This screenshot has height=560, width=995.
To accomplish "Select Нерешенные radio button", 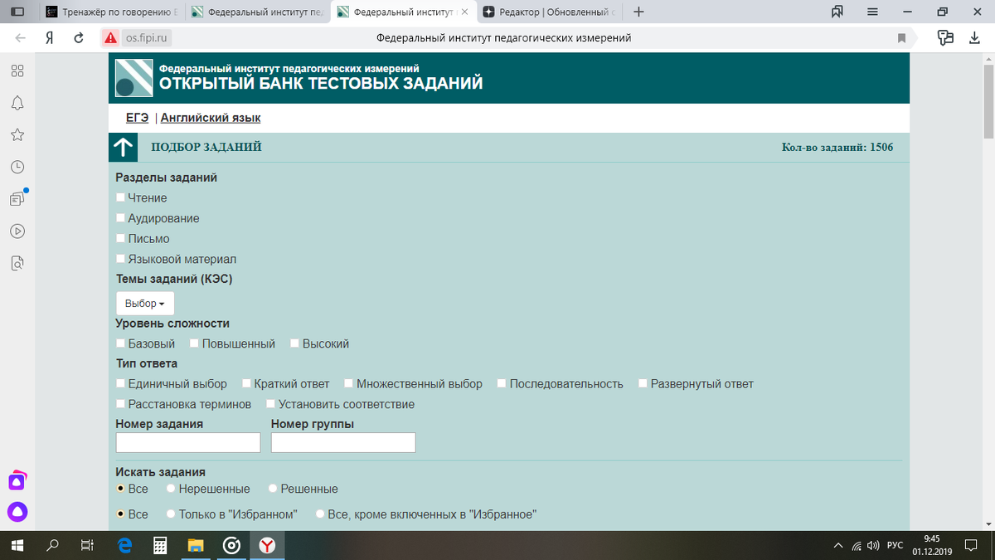I will tap(171, 489).
